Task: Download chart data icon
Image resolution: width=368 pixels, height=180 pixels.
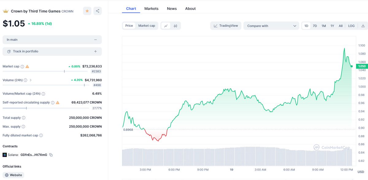Action: click(x=362, y=26)
